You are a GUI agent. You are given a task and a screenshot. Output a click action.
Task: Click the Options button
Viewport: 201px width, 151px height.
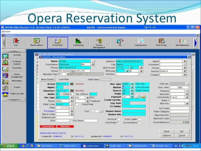coord(167,136)
